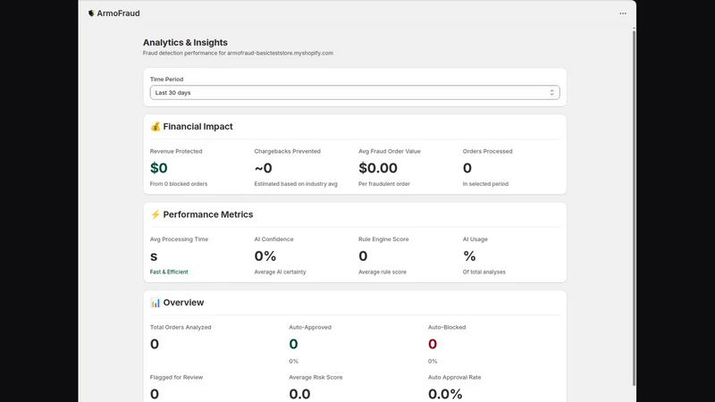Click the Performance Metrics section heading

pos(208,214)
